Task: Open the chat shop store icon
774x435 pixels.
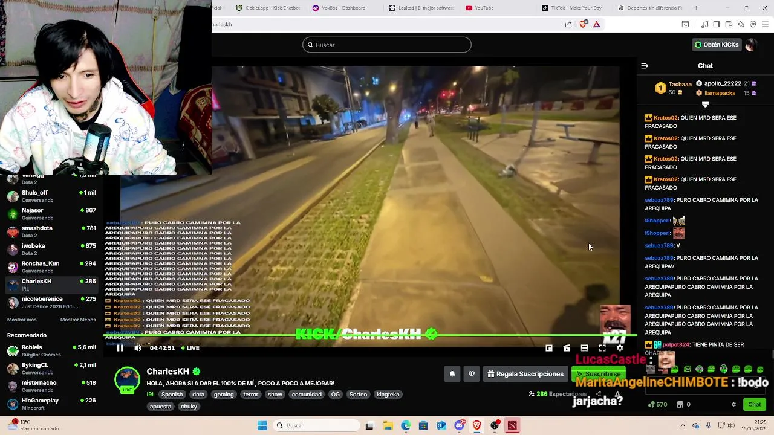Action: [680, 404]
